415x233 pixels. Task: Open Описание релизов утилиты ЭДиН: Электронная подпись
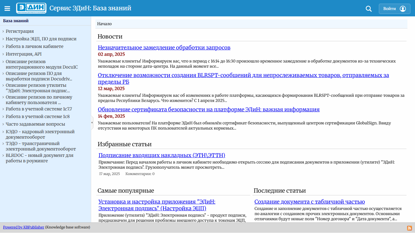pos(38,88)
